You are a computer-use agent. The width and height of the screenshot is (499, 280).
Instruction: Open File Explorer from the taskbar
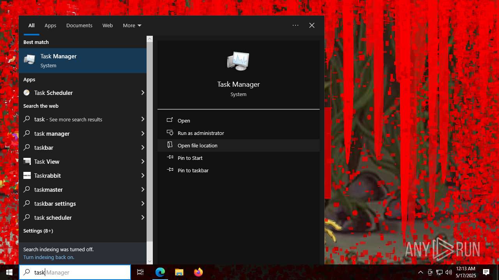pos(179,272)
